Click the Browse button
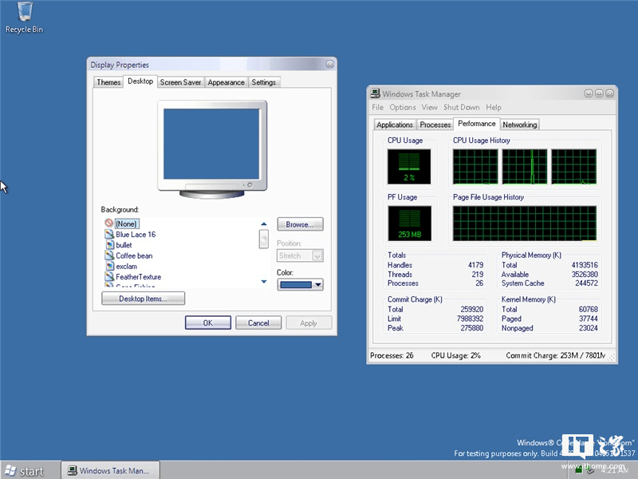638x479 pixels. click(x=300, y=224)
